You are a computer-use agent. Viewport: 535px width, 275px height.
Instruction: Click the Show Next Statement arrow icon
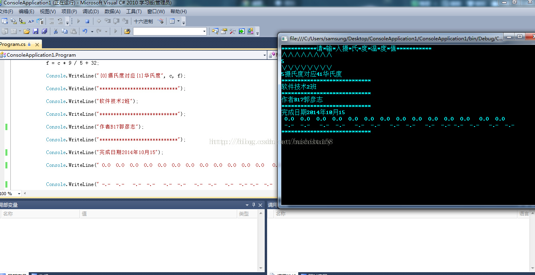click(99, 21)
